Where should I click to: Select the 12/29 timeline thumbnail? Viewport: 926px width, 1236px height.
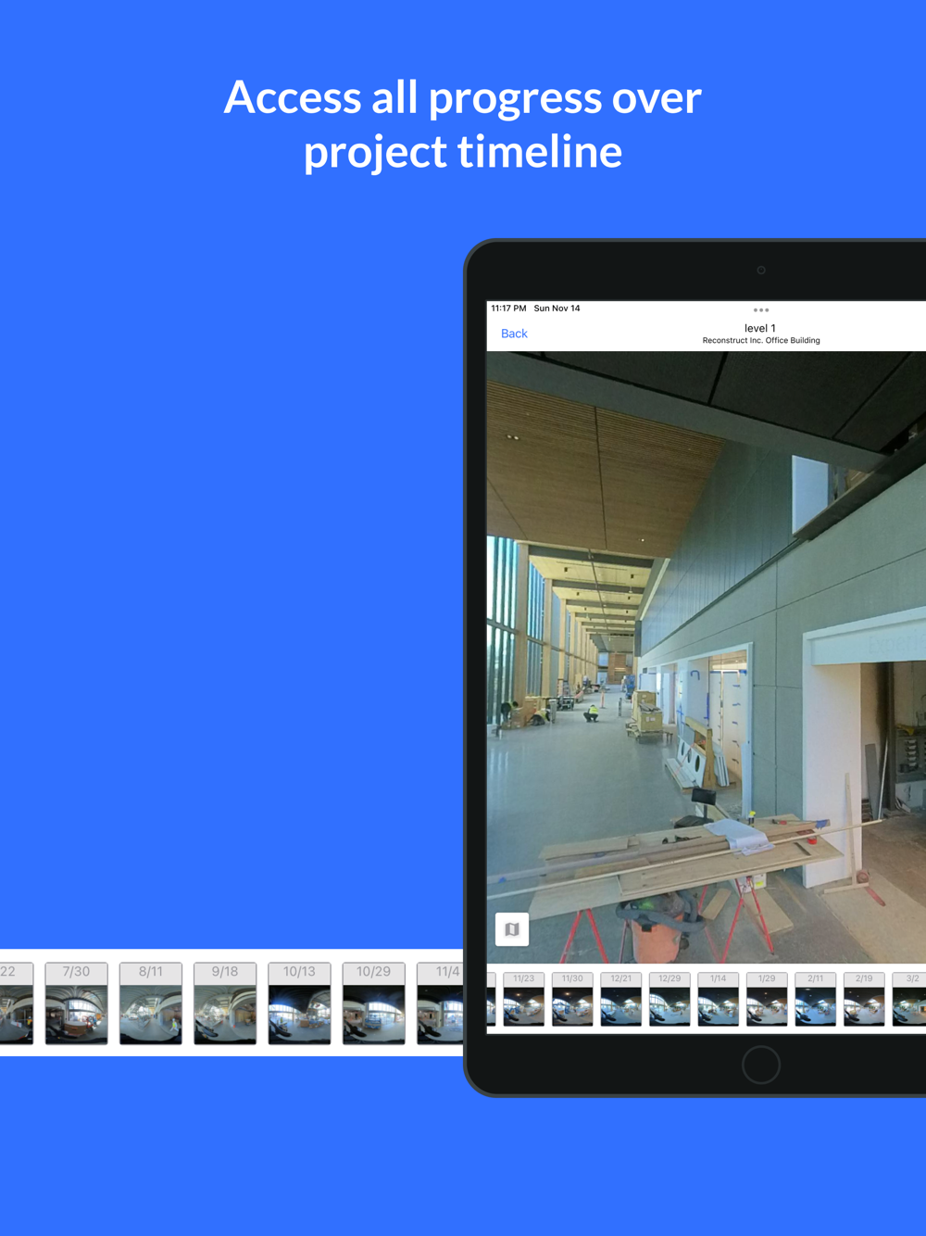point(669,1000)
